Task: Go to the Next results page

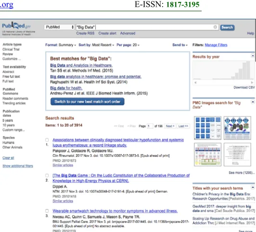Action: [170, 126]
